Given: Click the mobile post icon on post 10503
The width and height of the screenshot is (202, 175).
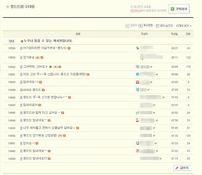Looking at the screenshot, I should [21, 58].
